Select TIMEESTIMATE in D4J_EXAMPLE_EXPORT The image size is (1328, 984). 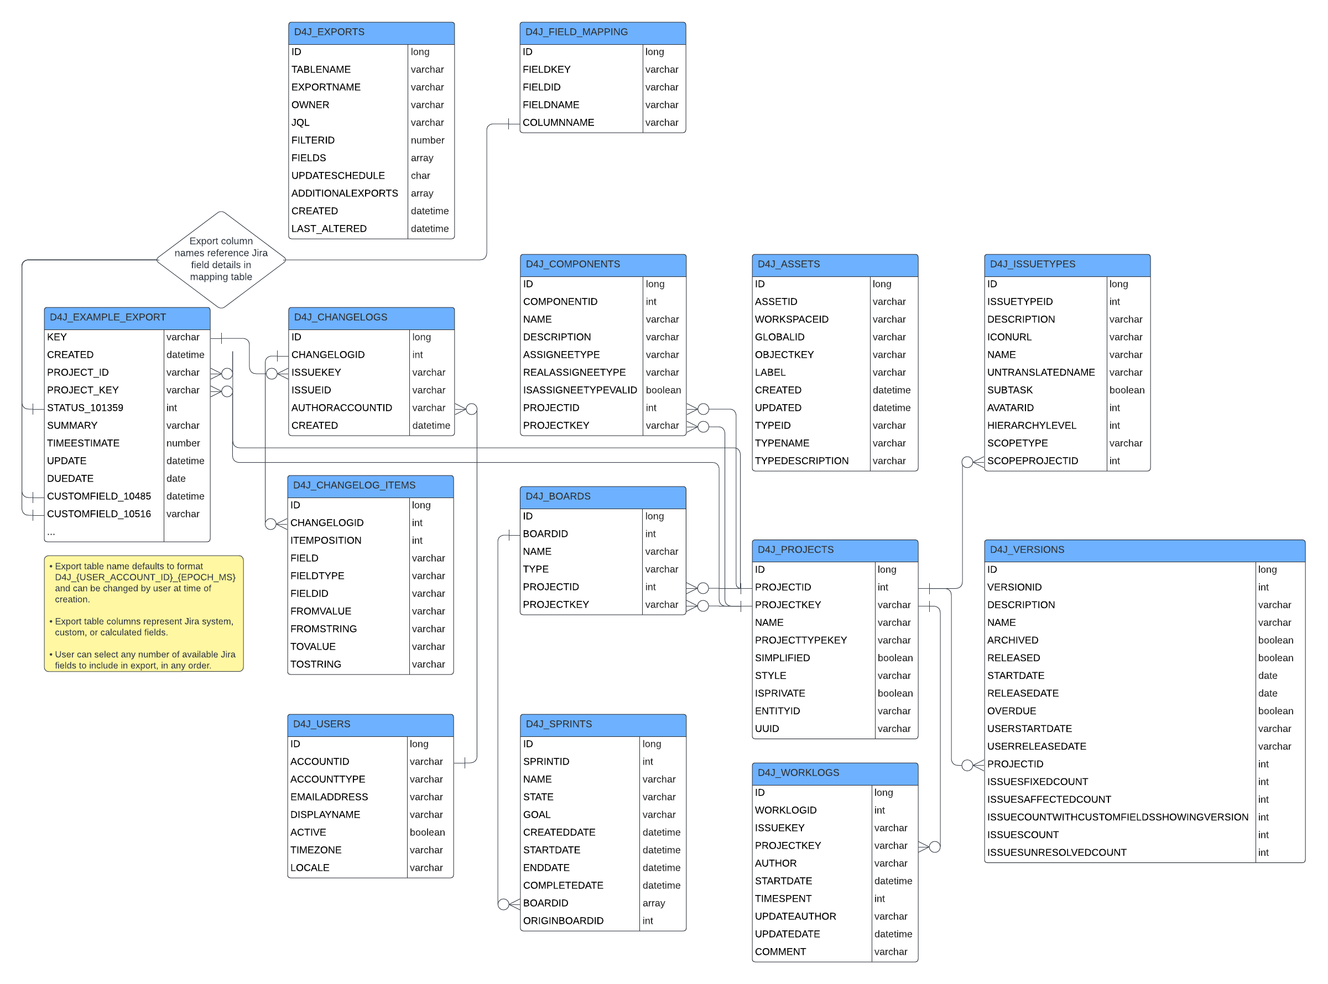pyautogui.click(x=127, y=443)
